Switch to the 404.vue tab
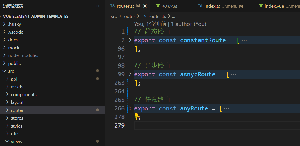 point(169,6)
